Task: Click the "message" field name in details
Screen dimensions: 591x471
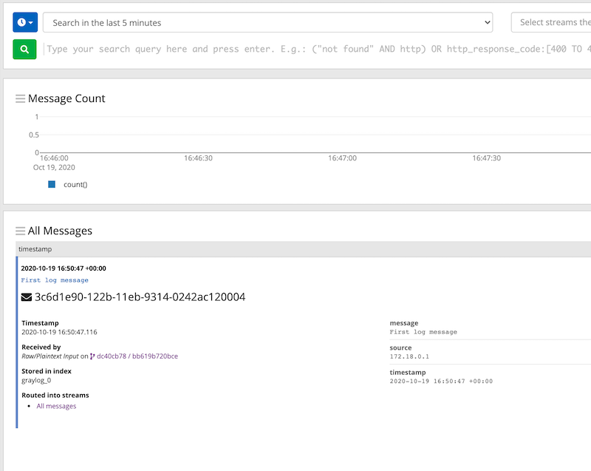Action: [404, 323]
